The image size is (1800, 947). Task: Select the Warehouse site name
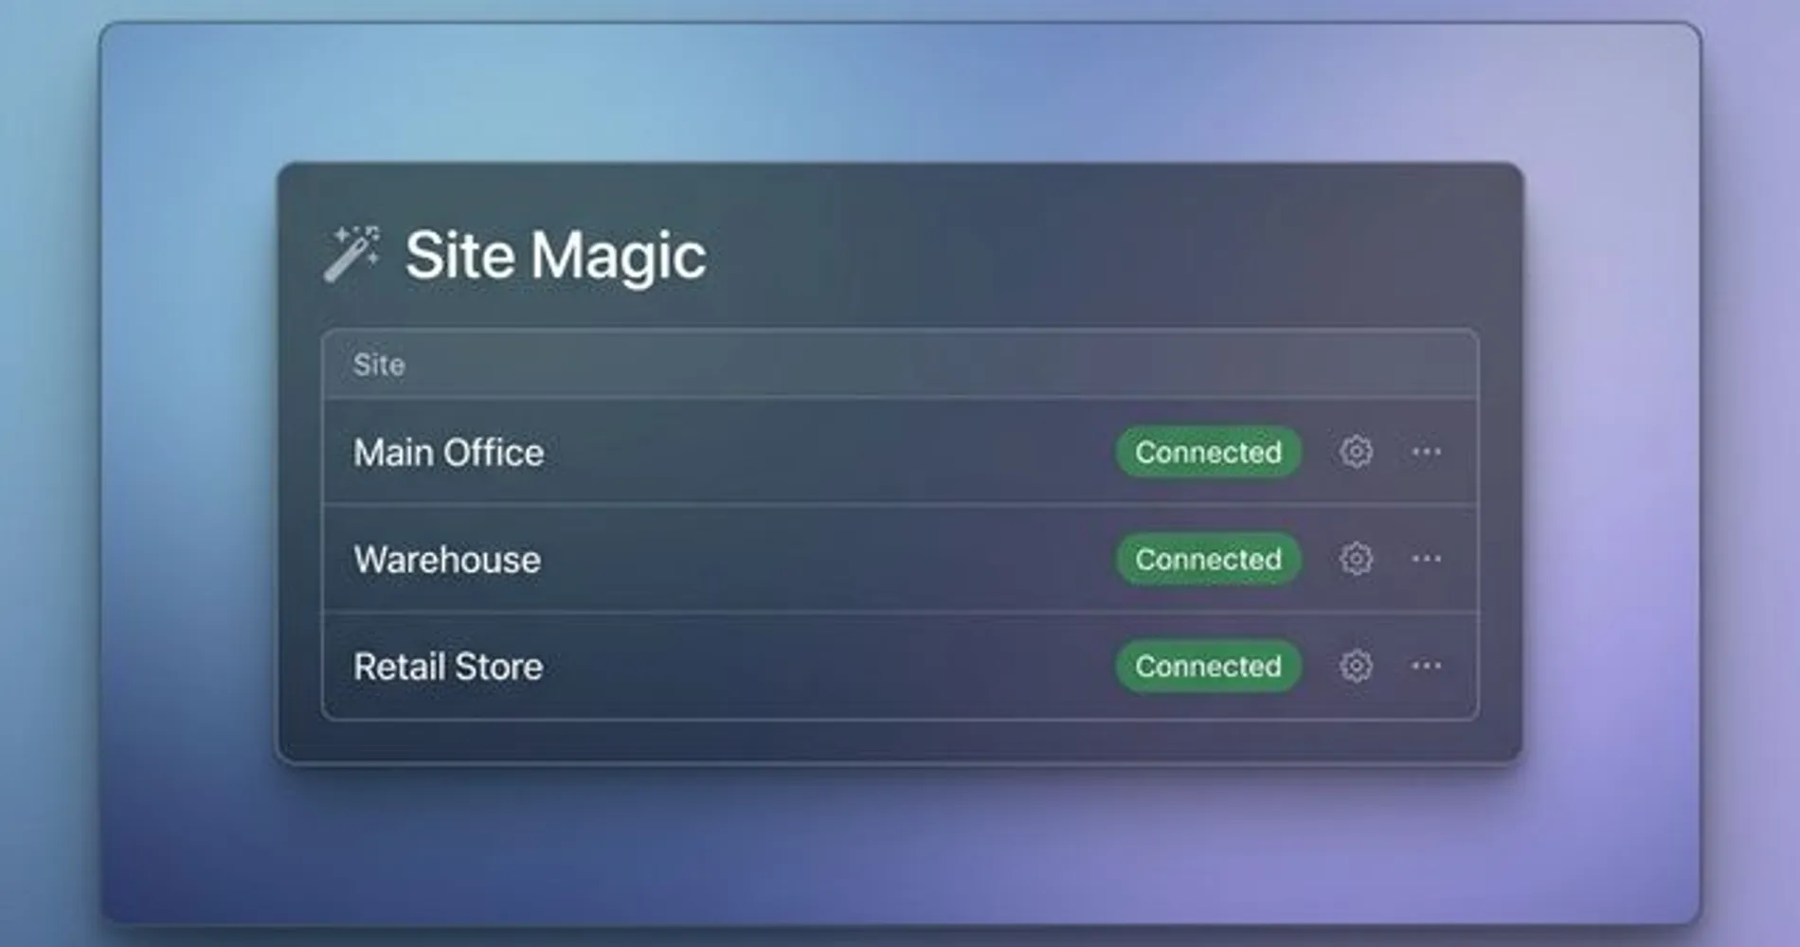click(446, 560)
